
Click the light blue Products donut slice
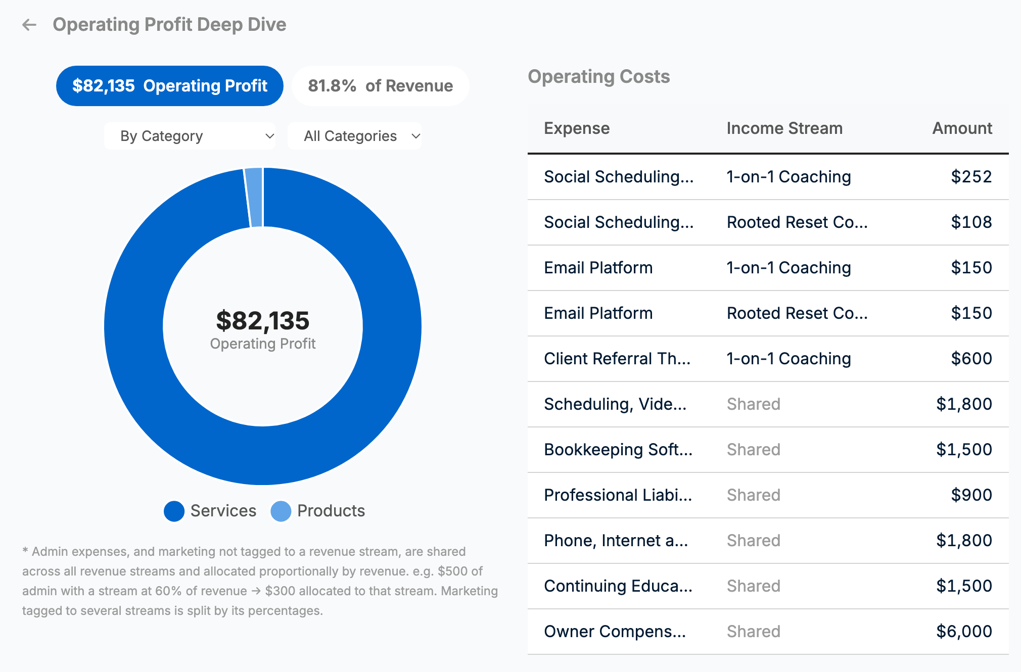click(254, 197)
